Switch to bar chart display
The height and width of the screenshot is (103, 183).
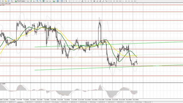(28, 1)
